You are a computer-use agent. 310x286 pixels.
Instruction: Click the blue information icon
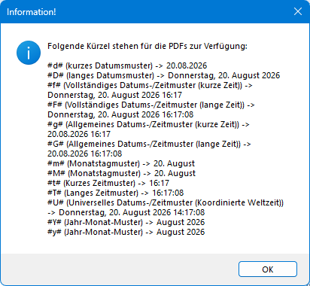coord(29,53)
